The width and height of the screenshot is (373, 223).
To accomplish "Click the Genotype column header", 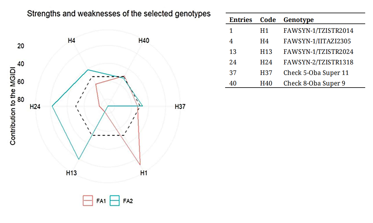I will coord(298,20).
